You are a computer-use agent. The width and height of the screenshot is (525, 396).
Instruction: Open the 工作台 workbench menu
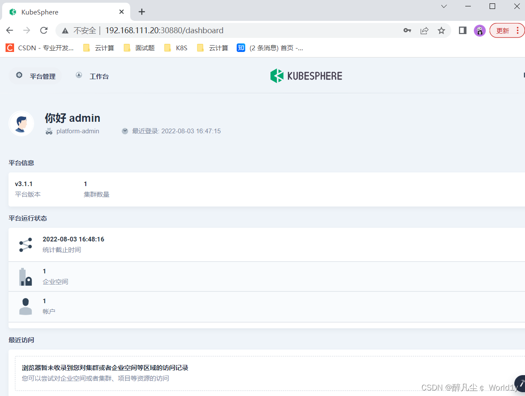pos(92,76)
